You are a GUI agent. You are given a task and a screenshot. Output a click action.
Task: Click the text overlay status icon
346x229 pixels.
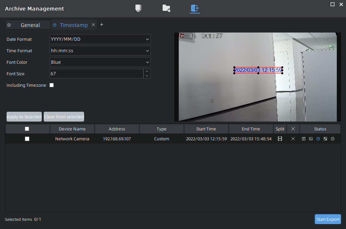304,139
